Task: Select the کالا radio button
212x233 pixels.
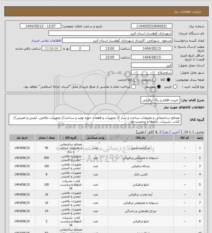Action: coord(168,80)
